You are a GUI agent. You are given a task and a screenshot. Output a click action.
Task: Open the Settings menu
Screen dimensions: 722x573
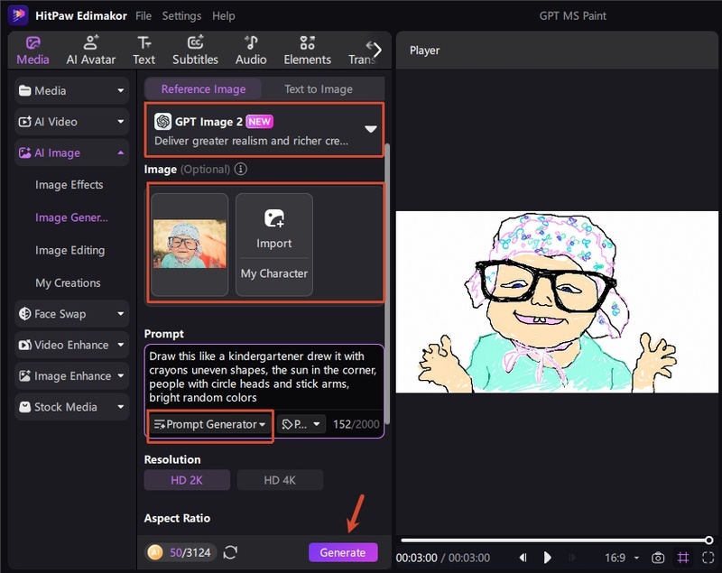click(181, 15)
